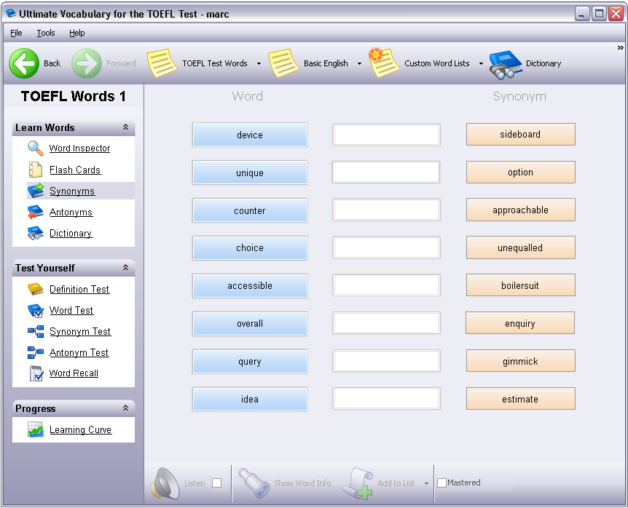This screenshot has width=628, height=508.
Task: Toggle the Listen checkbox
Action: [x=216, y=483]
